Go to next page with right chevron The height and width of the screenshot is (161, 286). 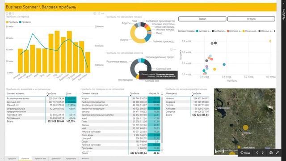pyautogui.click(x=263, y=153)
